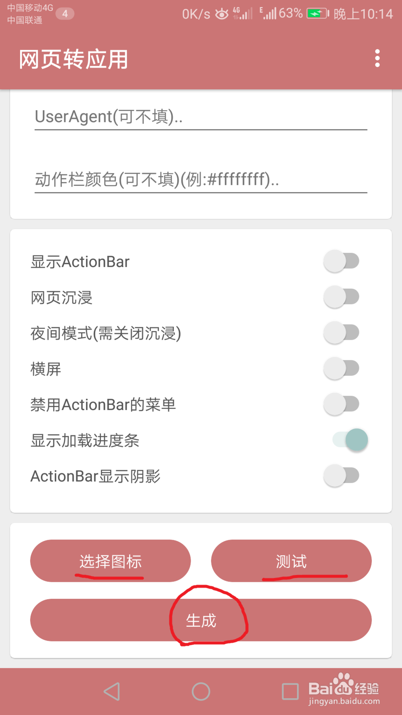Toggle 禁用ActionBar的菜单 switch
Image resolution: width=402 pixels, height=715 pixels.
tap(342, 405)
